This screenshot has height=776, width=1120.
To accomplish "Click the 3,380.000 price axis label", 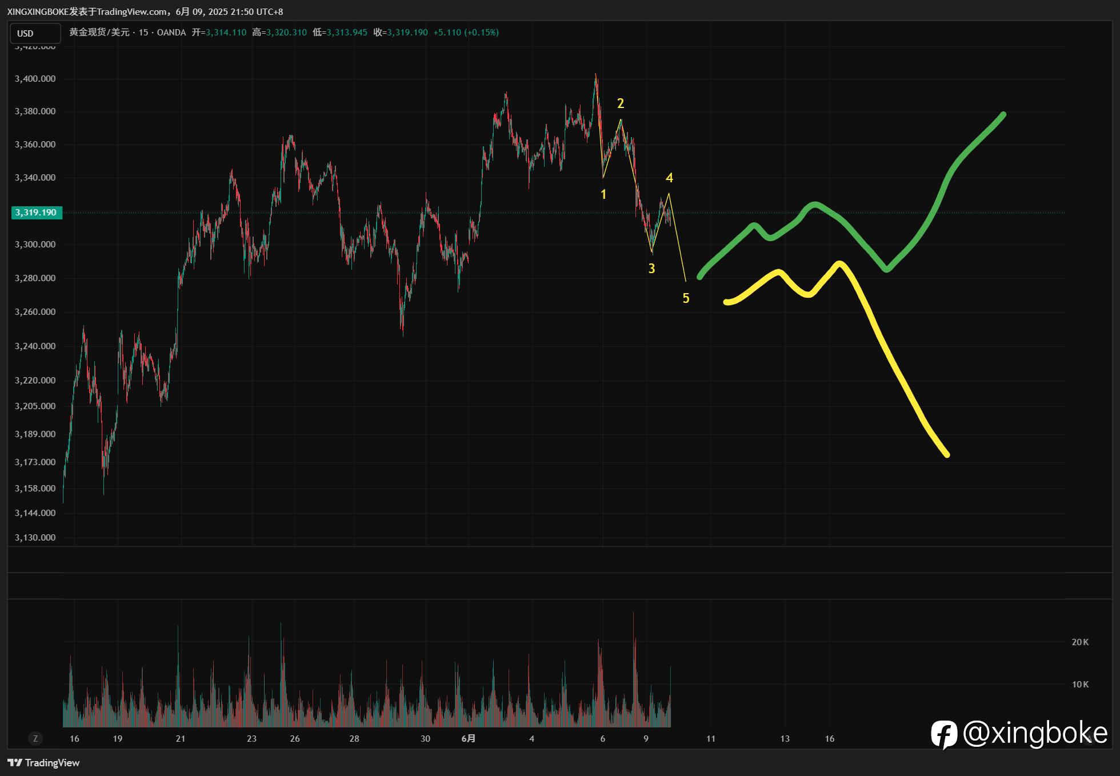I will (x=35, y=111).
